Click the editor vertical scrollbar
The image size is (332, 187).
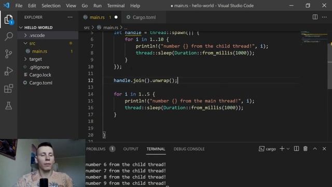point(330,66)
